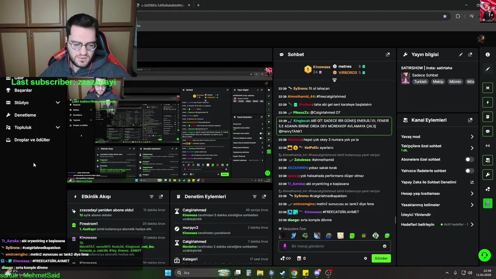Click the Sadece Sohbet category thumbnail

(405, 78)
